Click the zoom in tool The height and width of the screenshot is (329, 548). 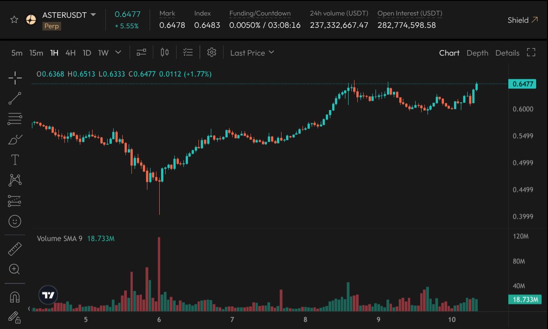15,269
